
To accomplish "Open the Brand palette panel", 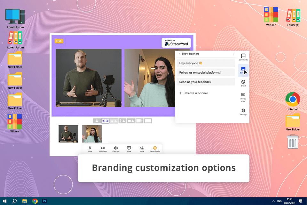I will pos(243,83).
